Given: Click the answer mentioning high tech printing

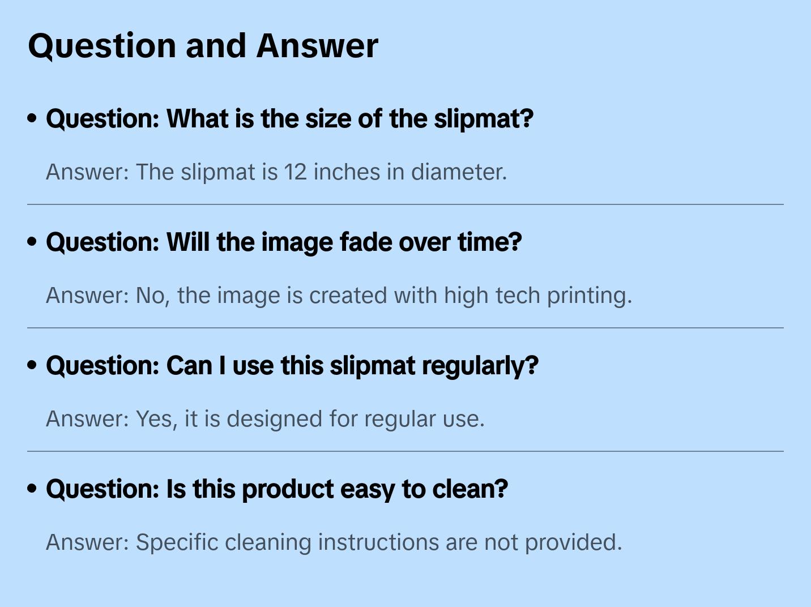Looking at the screenshot, I should (x=339, y=296).
